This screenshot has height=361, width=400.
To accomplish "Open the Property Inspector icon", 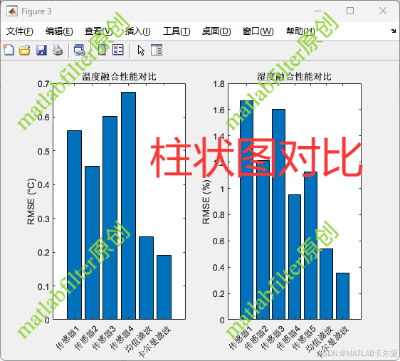I will pos(157,50).
